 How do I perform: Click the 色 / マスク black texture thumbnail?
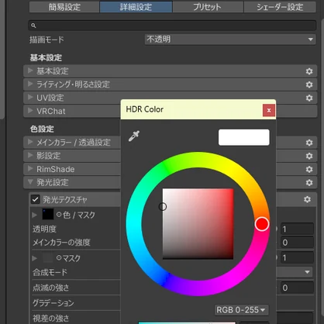(x=48, y=214)
